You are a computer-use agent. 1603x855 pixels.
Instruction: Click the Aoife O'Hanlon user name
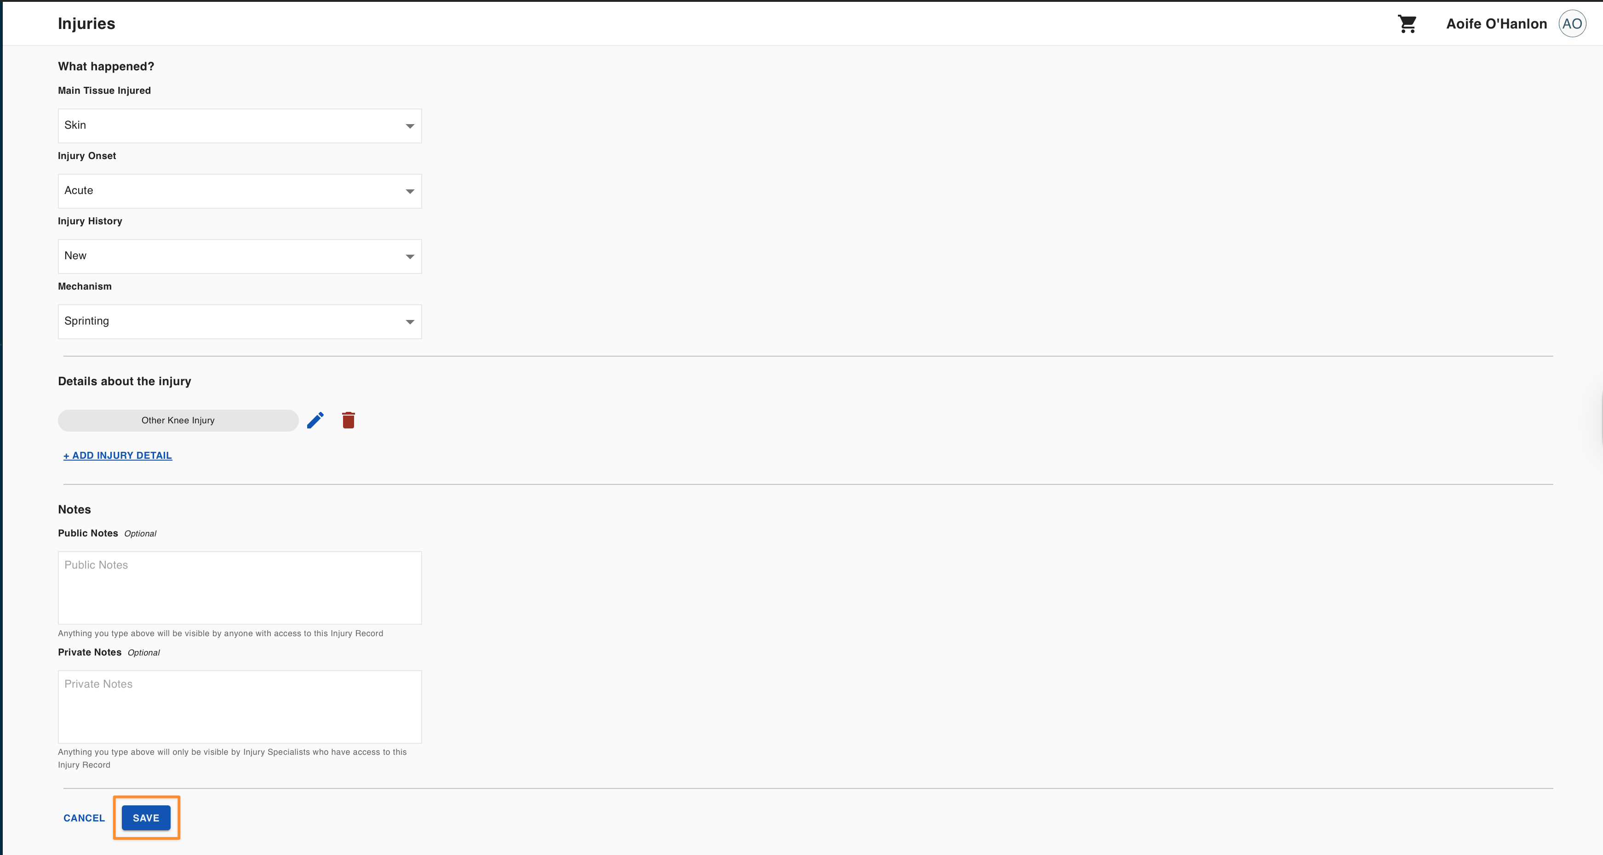click(x=1496, y=23)
